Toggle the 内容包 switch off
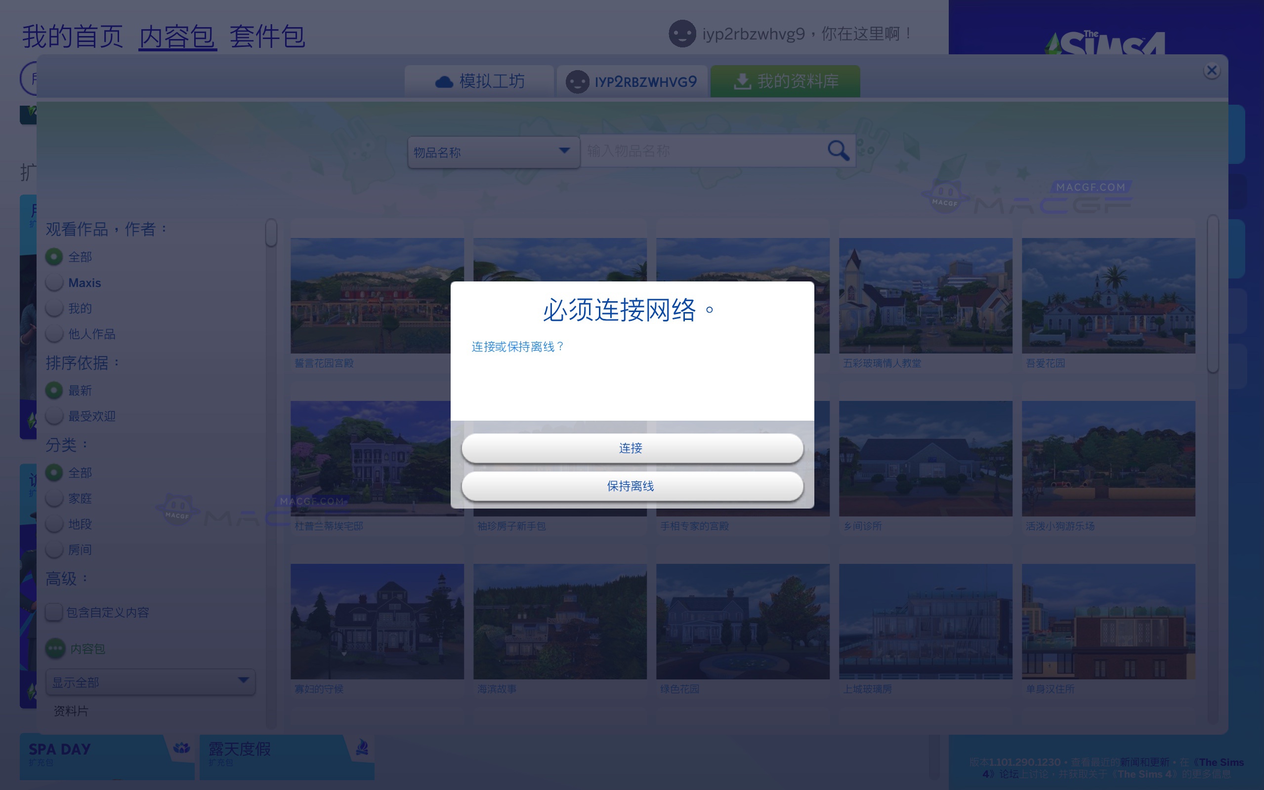 point(56,649)
